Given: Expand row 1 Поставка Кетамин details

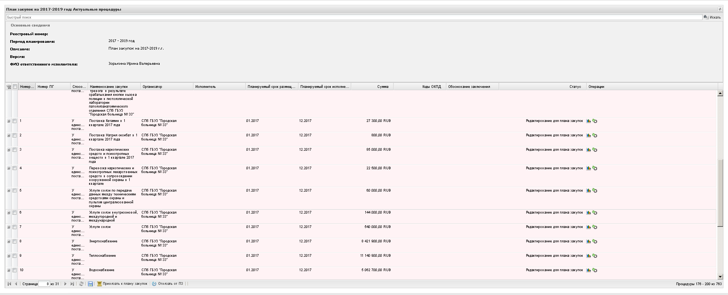Looking at the screenshot, I should point(9,121).
